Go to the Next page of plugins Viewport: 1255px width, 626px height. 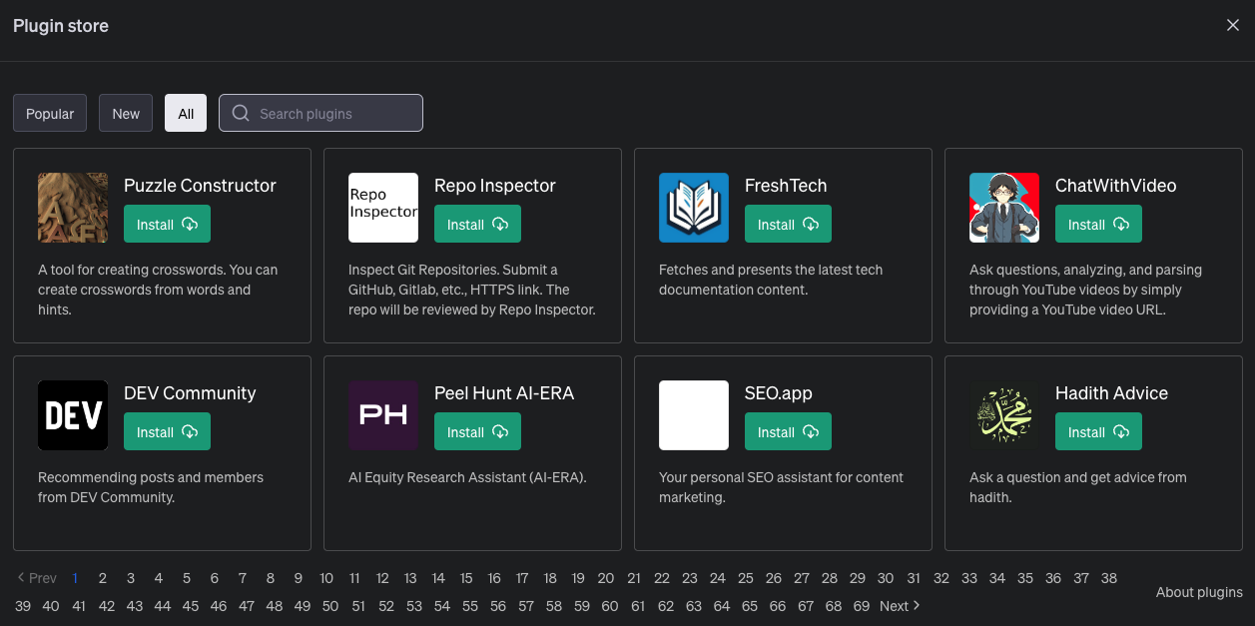pos(900,606)
